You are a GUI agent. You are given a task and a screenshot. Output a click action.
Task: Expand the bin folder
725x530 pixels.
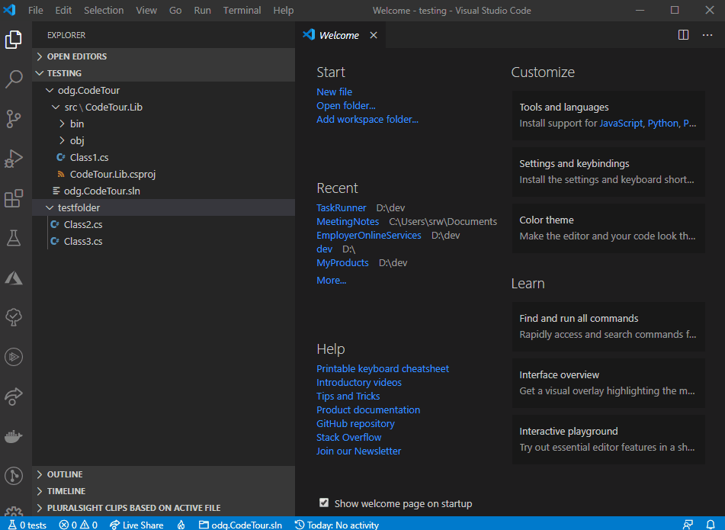click(x=76, y=124)
